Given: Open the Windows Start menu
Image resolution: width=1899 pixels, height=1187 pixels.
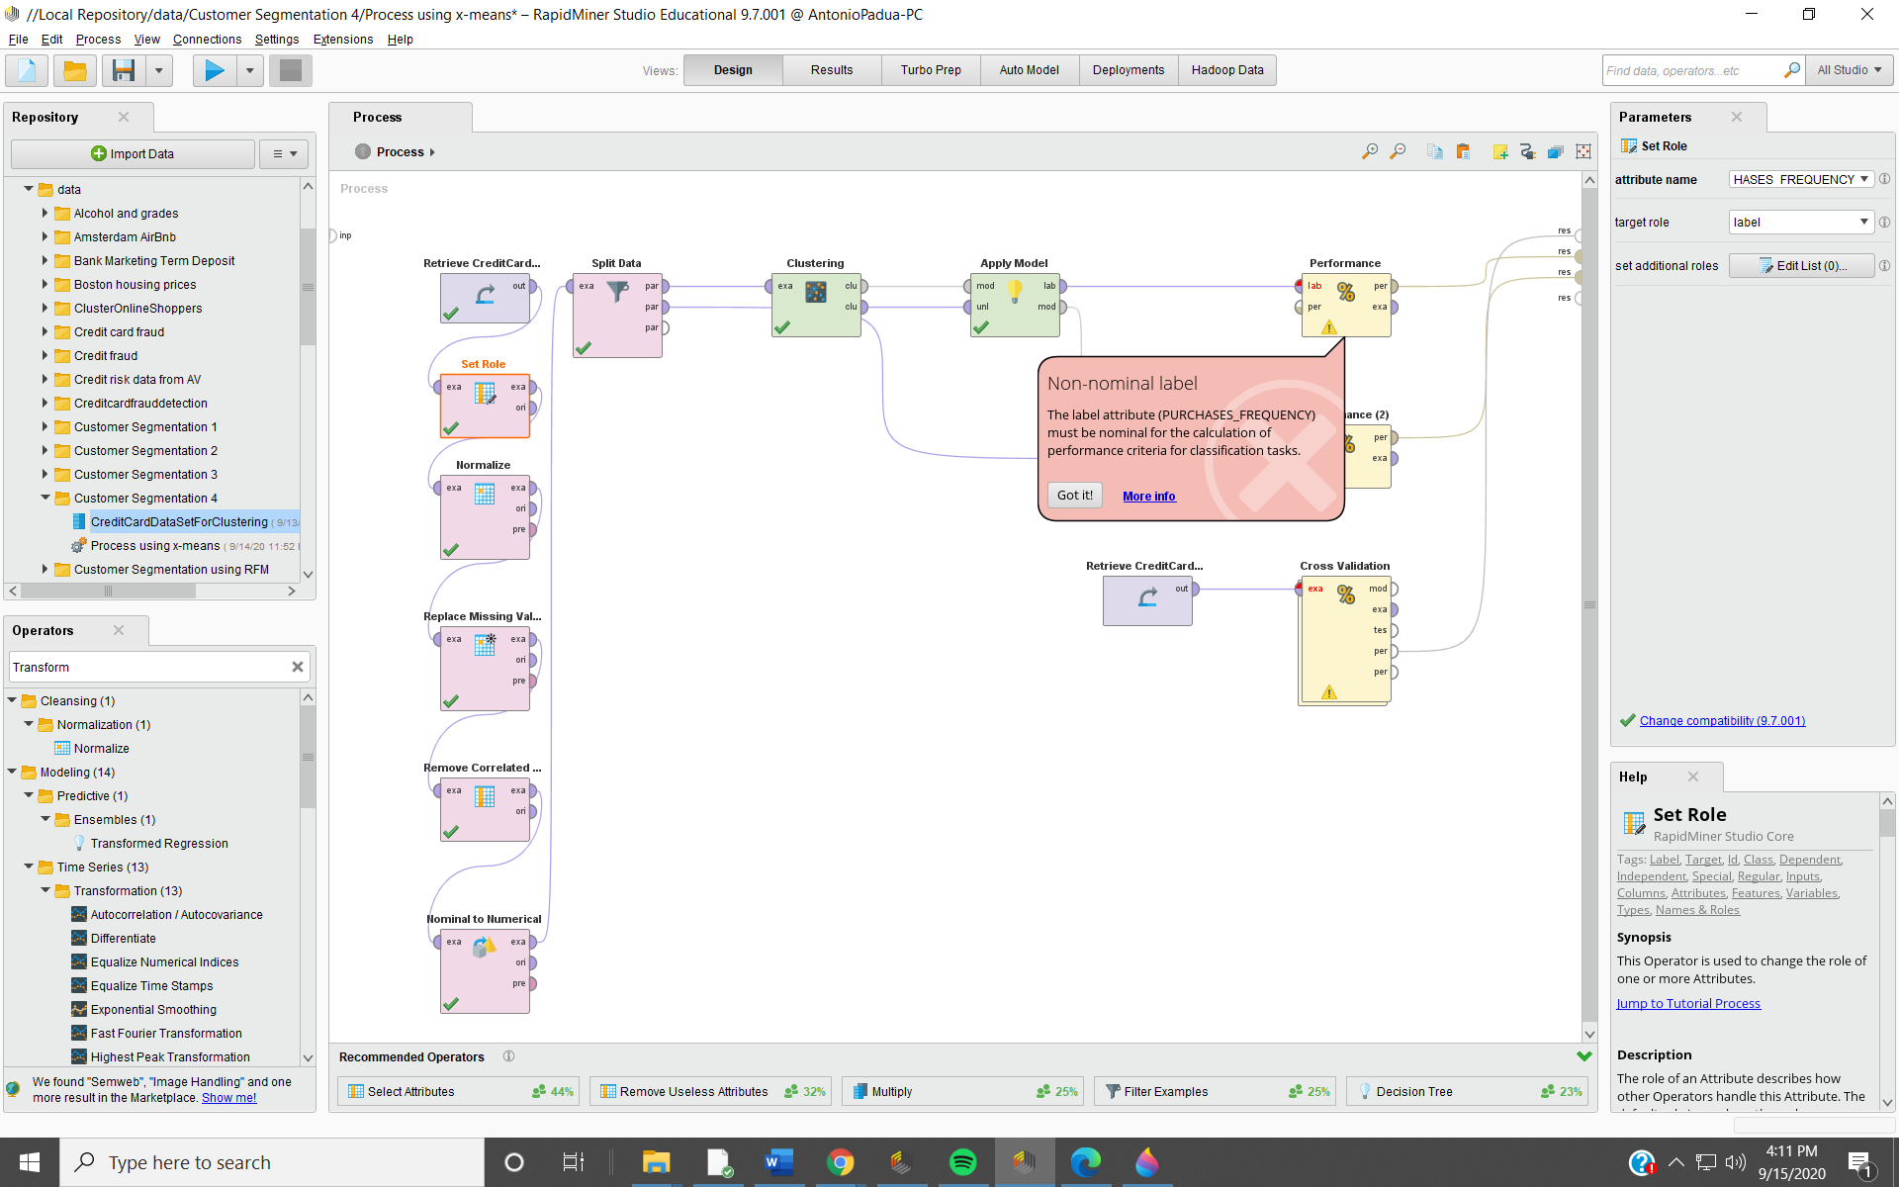Looking at the screenshot, I should (30, 1162).
